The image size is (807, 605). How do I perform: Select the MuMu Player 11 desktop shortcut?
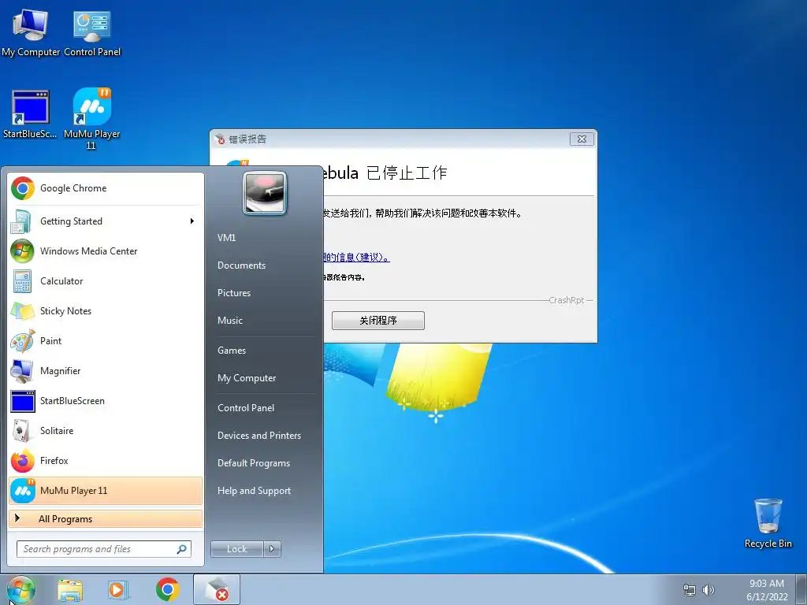[x=91, y=119]
